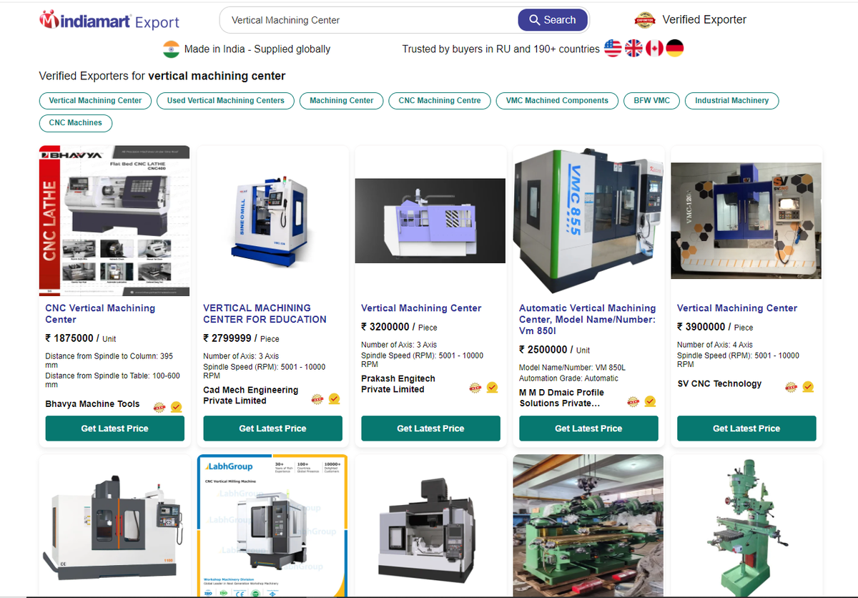The height and width of the screenshot is (598, 858).
Task: Select the CNC Machining Centre chip
Action: [x=440, y=101]
